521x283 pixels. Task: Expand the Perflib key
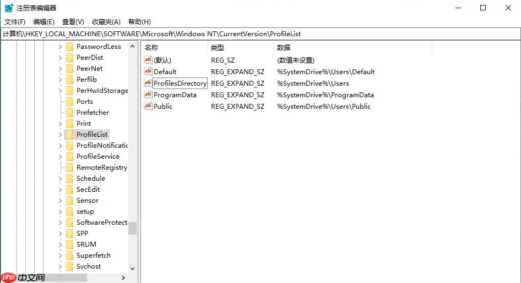[60, 80]
